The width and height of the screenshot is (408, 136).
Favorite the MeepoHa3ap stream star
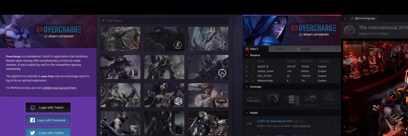point(247,81)
